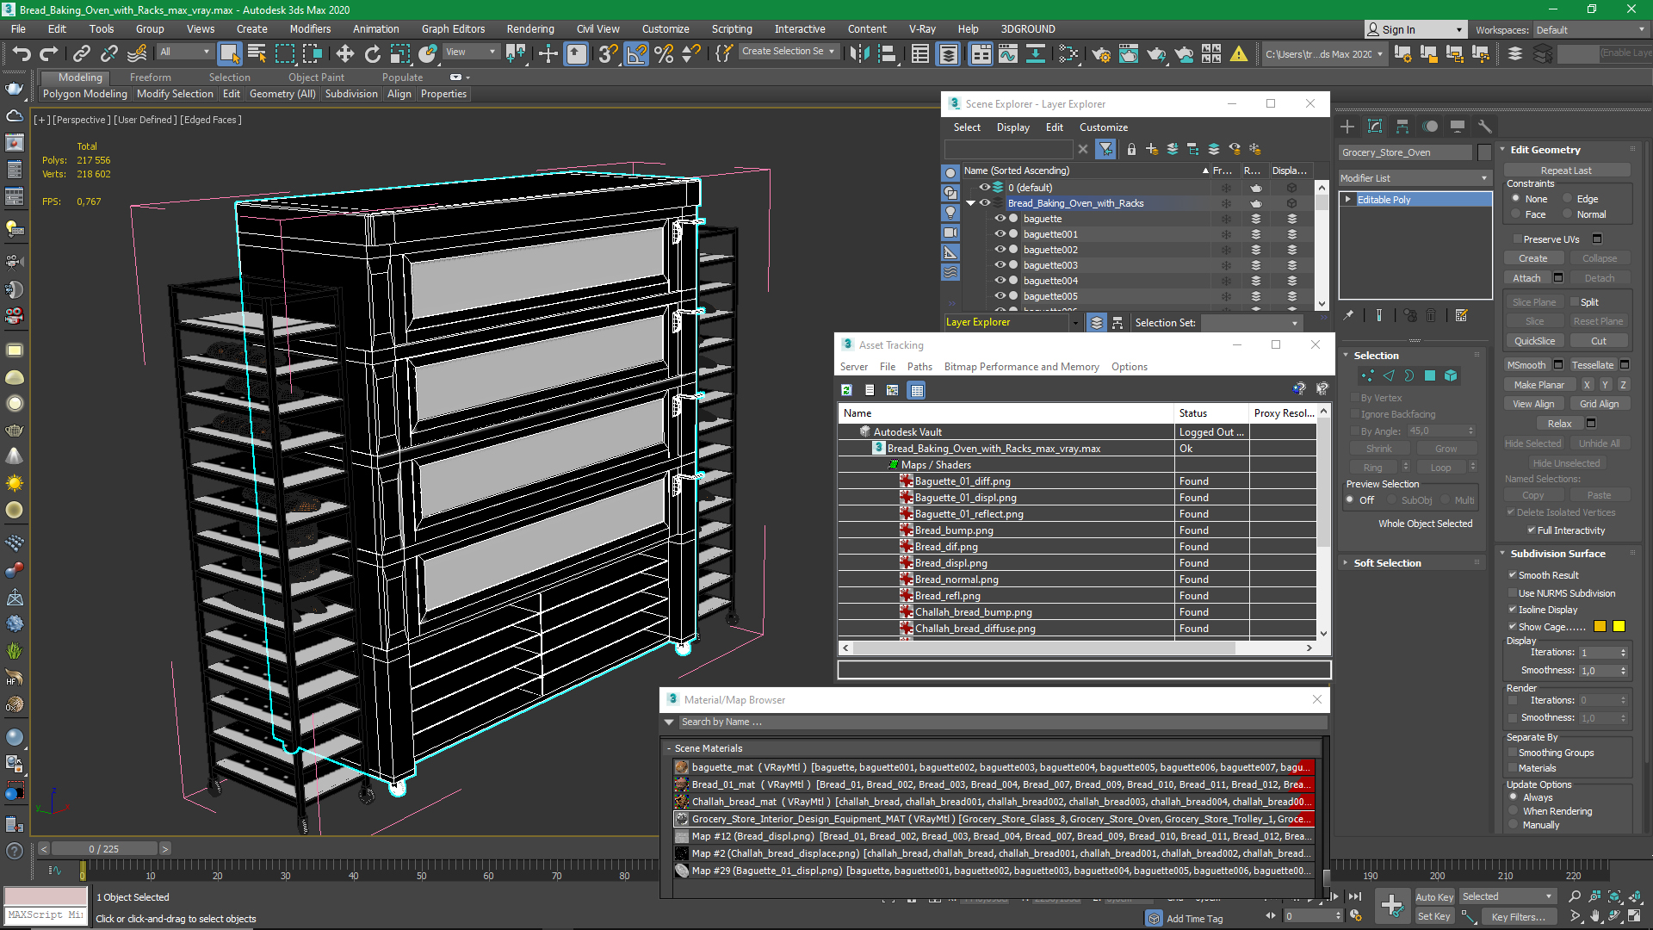
Task: Open the Render Setup icon
Action: 1101,53
